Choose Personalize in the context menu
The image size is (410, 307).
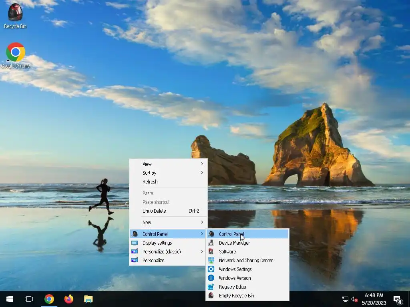point(168,260)
